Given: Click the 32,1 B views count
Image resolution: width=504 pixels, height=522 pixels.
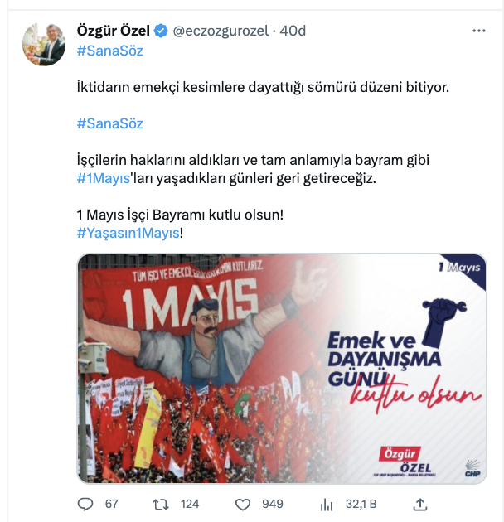Looking at the screenshot, I should pyautogui.click(x=361, y=504).
